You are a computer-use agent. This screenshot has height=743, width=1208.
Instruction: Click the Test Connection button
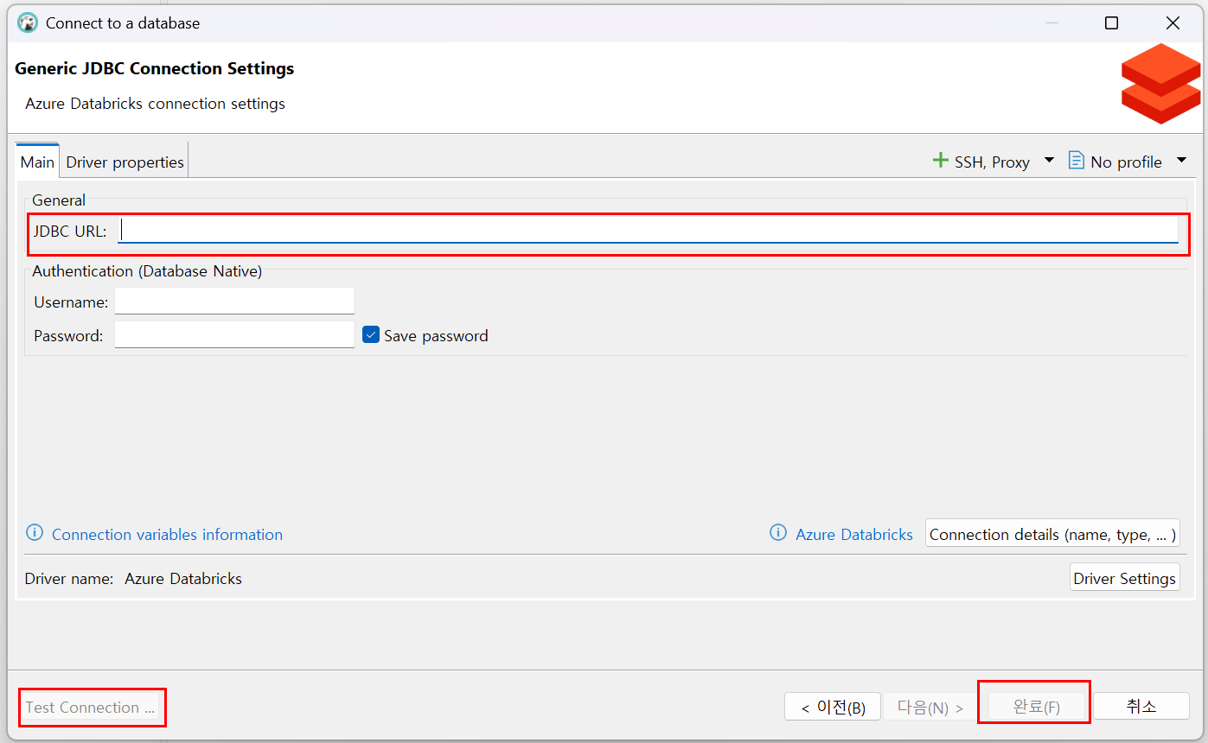[91, 707]
